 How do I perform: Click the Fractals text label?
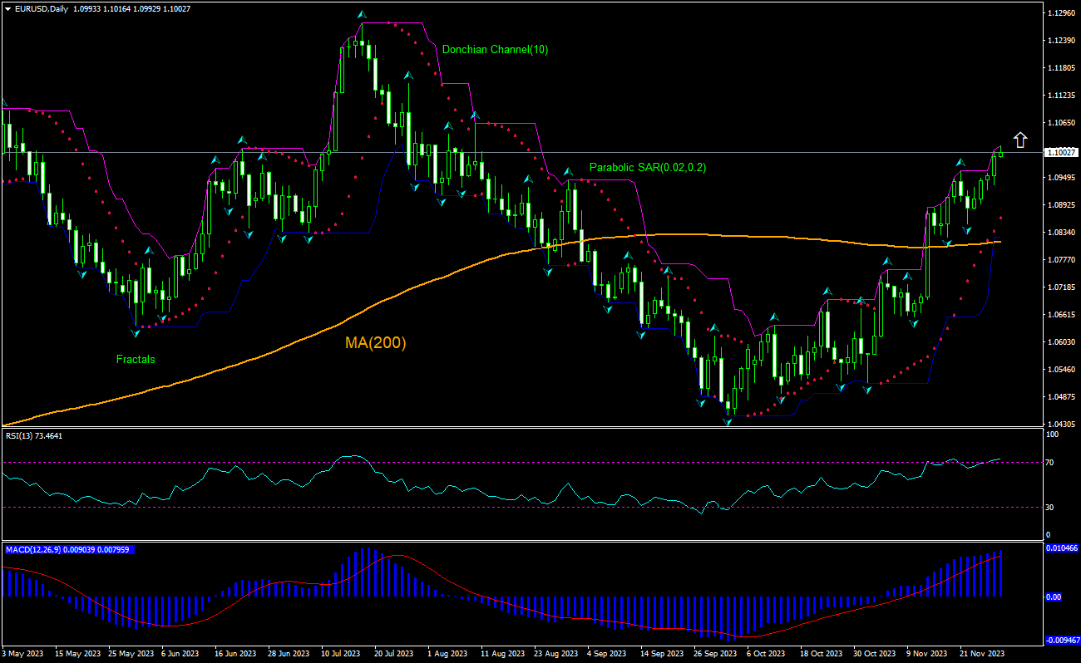[x=135, y=359]
